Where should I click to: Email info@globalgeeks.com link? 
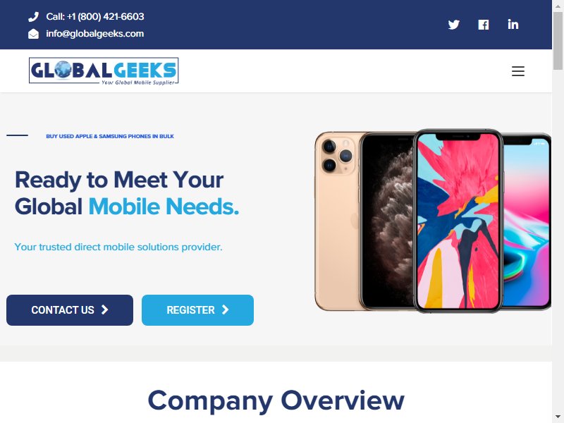coord(95,34)
